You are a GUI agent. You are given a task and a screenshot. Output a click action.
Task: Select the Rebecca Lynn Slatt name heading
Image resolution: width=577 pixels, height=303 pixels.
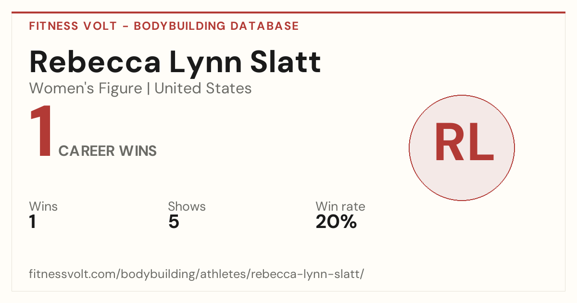[x=175, y=62]
